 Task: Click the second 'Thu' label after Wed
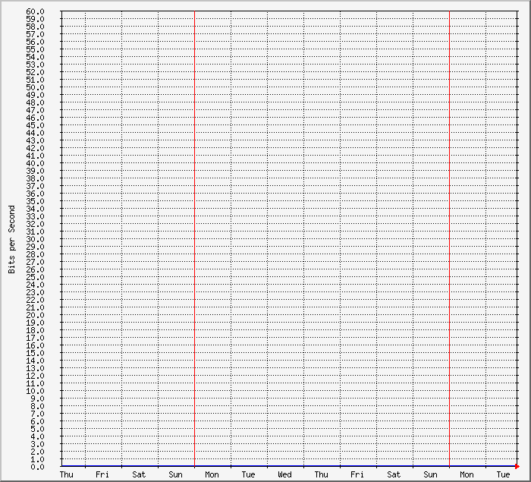pyautogui.click(x=321, y=475)
